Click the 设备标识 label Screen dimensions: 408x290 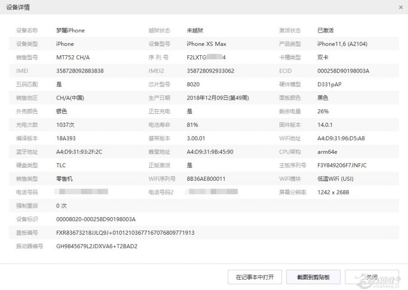click(x=27, y=219)
